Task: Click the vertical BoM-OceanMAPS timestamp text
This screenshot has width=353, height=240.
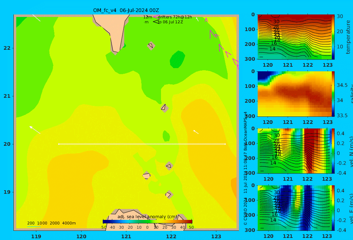Action: point(245,152)
